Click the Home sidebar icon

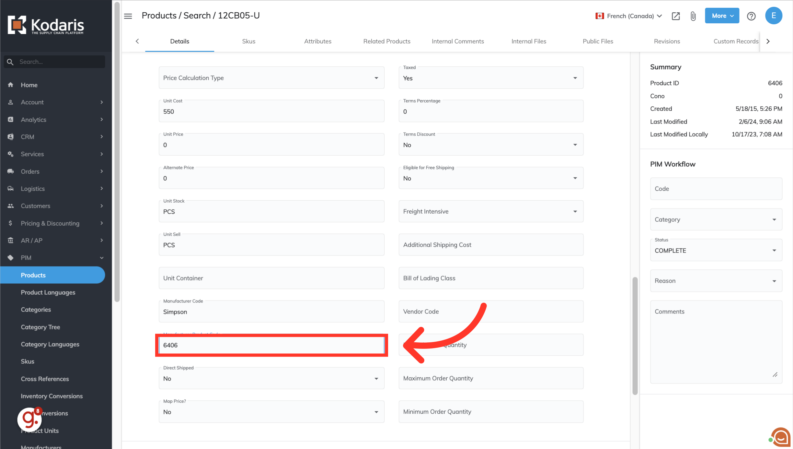[x=11, y=85]
